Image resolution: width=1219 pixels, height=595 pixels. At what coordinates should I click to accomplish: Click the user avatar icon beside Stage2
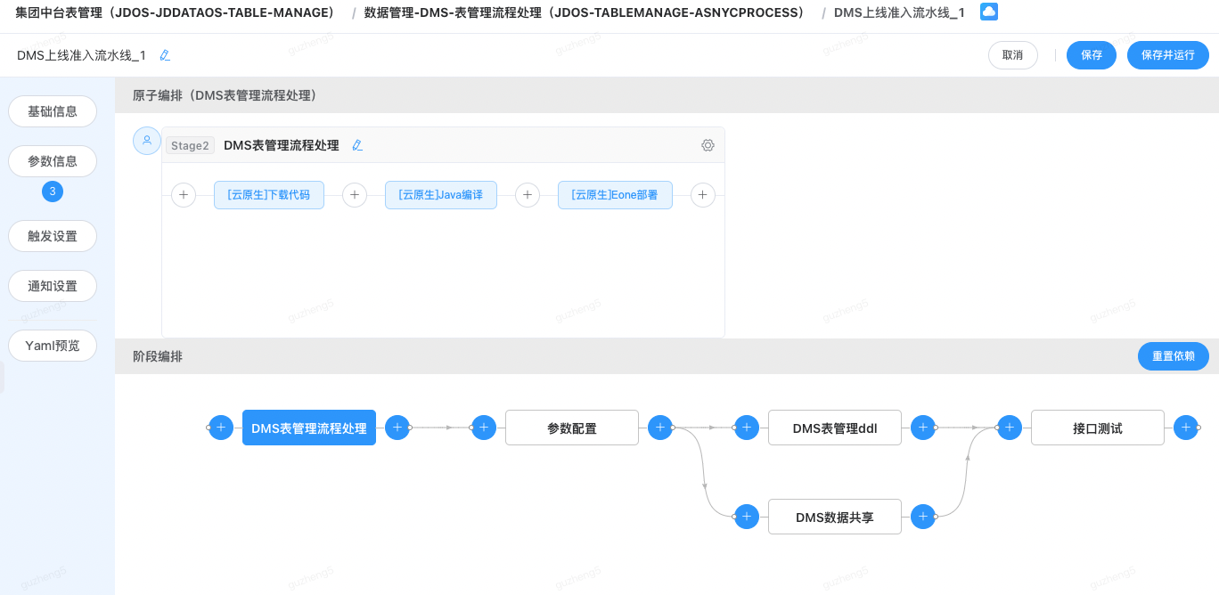[147, 141]
